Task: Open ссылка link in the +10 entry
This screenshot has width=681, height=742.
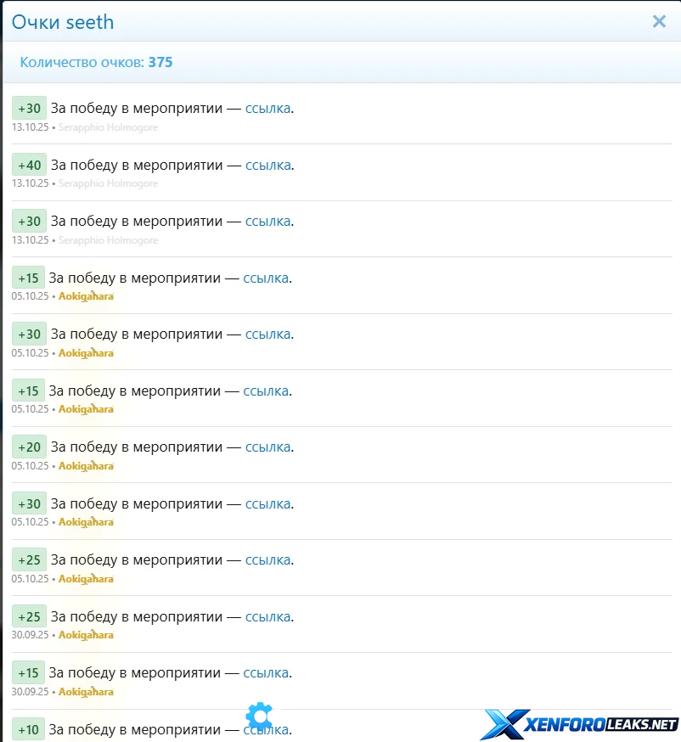Action: tap(266, 729)
